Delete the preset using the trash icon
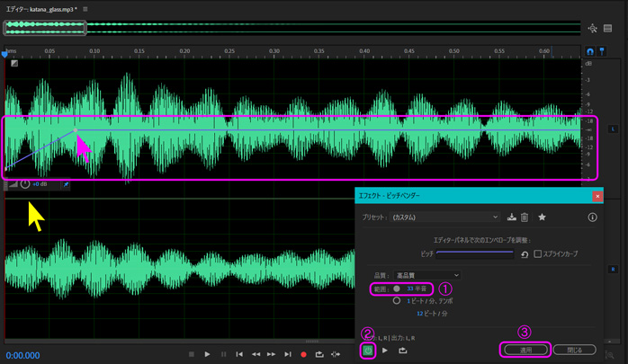The width and height of the screenshot is (628, 364). point(525,217)
